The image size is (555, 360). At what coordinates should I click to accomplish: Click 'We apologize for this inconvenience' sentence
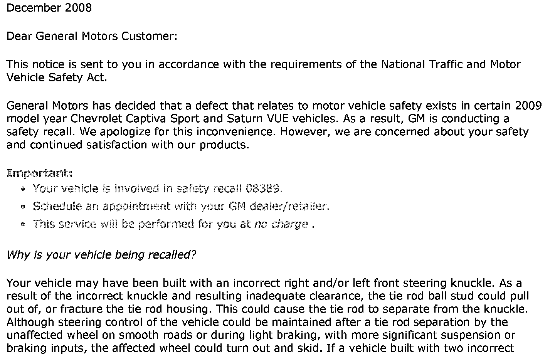point(178,132)
